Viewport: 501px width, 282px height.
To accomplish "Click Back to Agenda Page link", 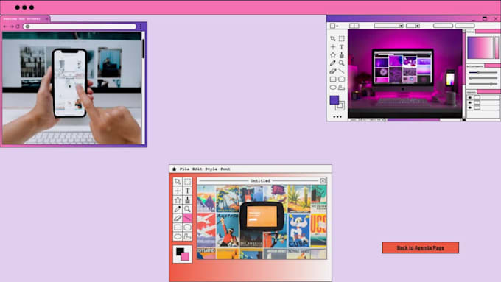I will pos(420,248).
